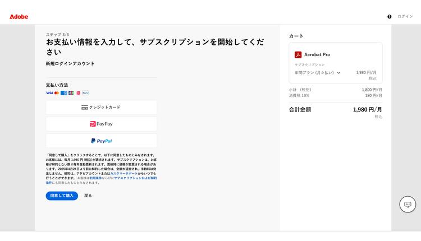Click the Mastercard logo
Screen dimensions: 421x241
click(57, 93)
